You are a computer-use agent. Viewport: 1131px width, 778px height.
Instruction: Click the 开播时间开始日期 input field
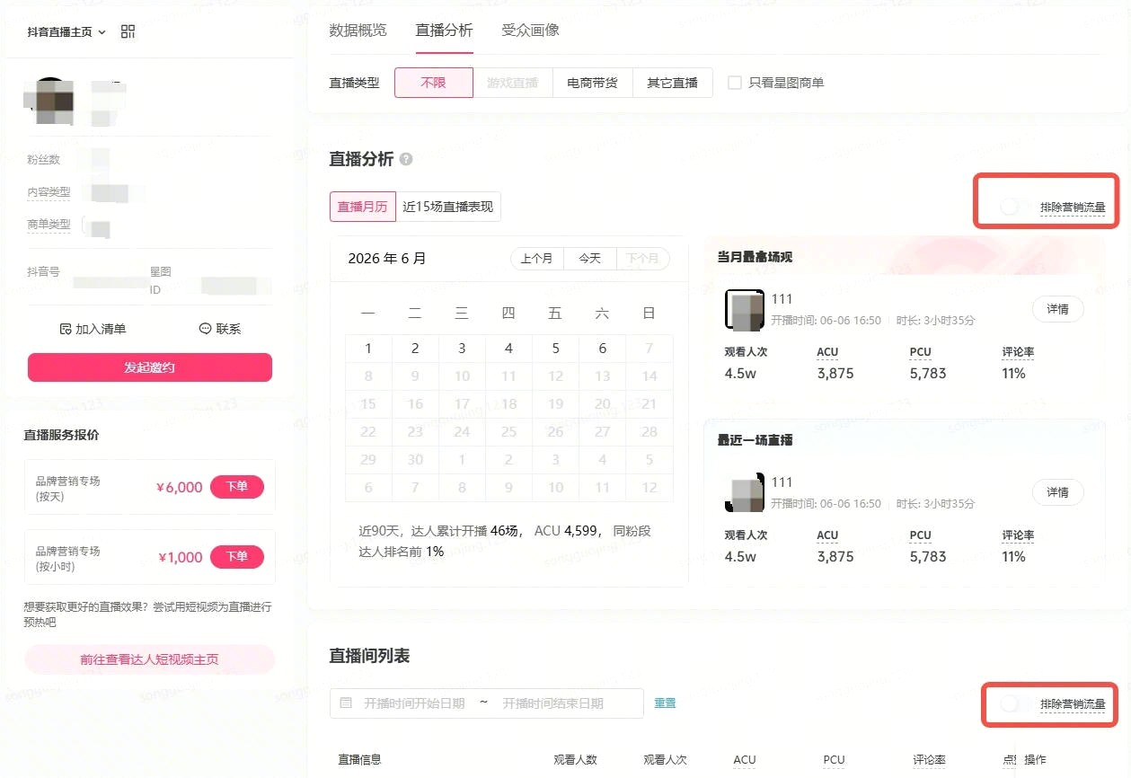[x=414, y=703]
